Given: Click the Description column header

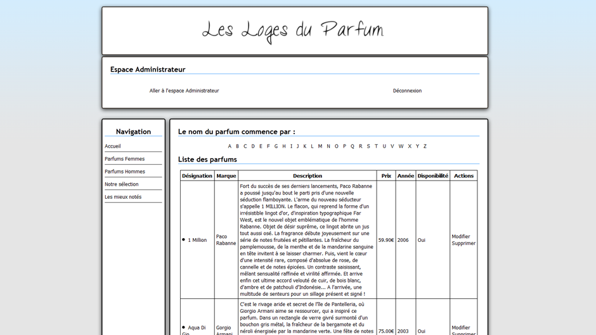Looking at the screenshot, I should pos(308,176).
